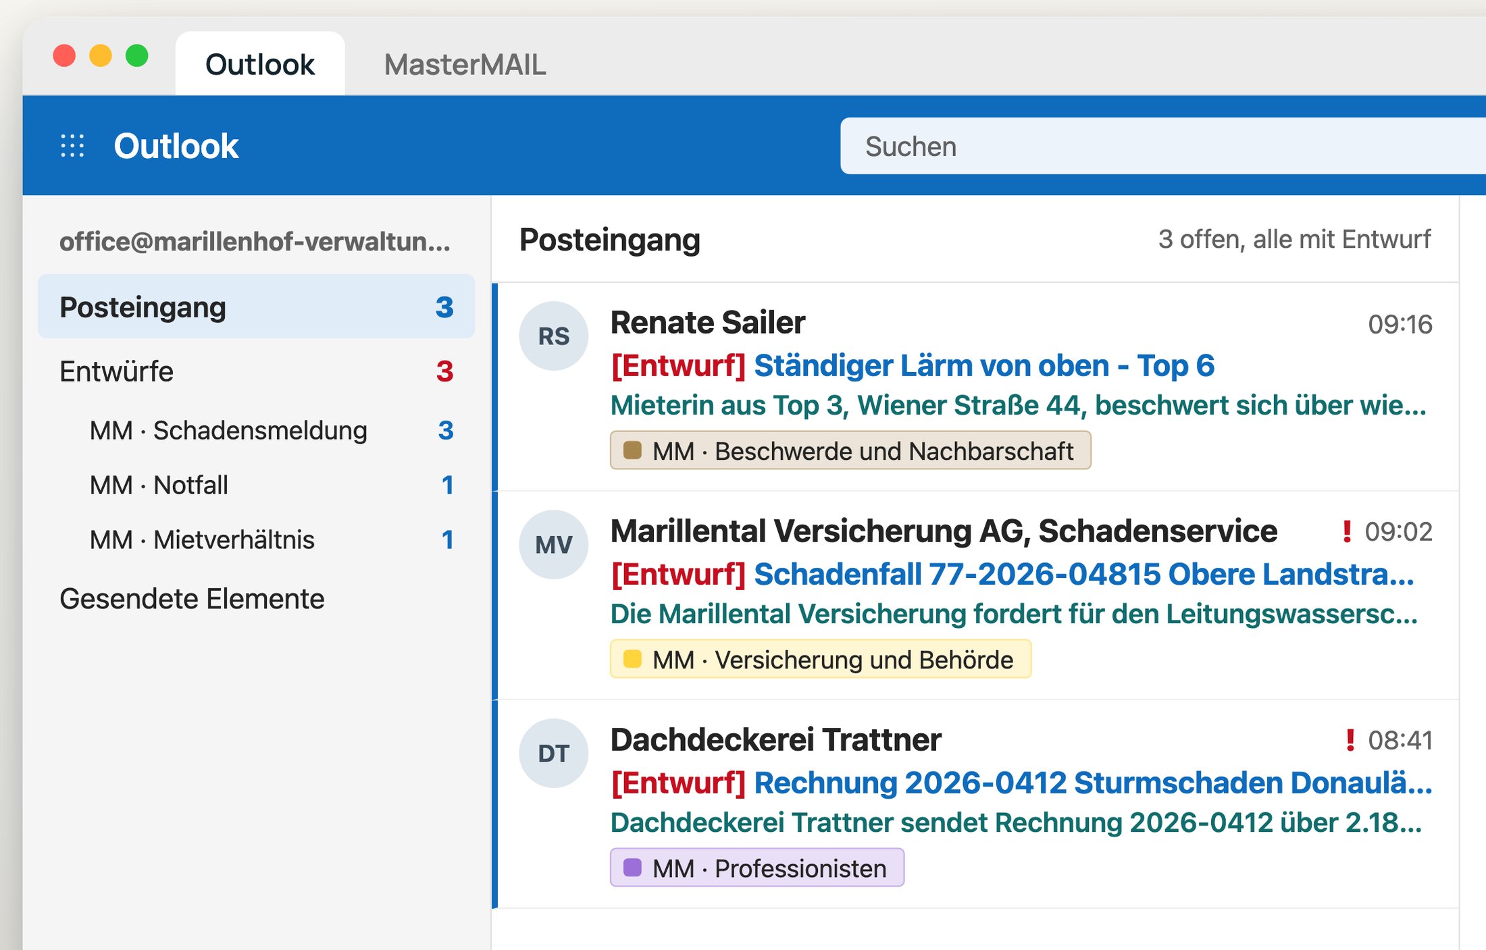Click in the Suchen search field
The width and height of the screenshot is (1486, 950).
coord(1162,146)
